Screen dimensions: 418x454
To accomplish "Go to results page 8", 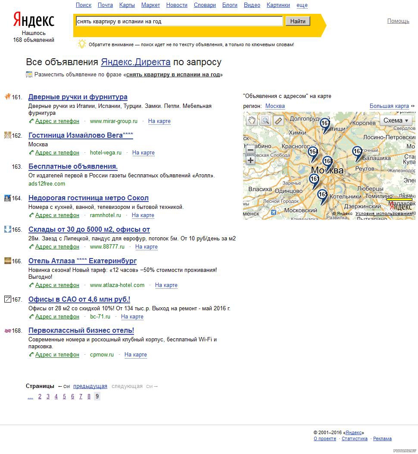I will coord(89,396).
